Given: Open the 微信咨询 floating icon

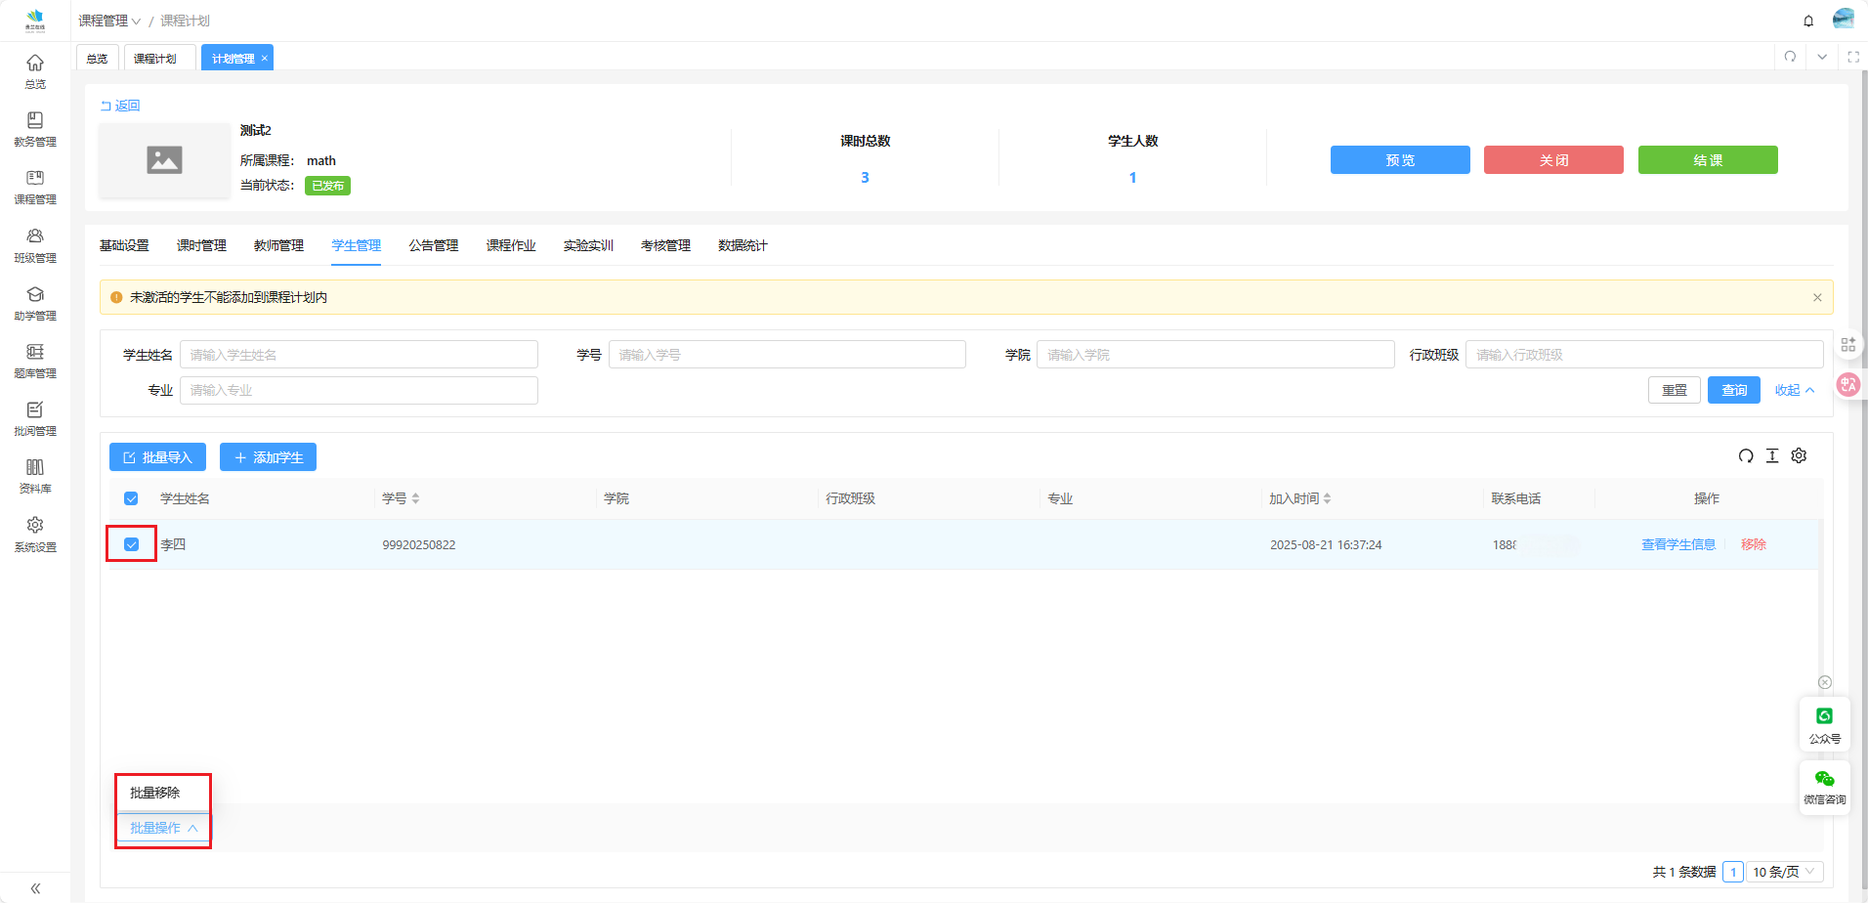Looking at the screenshot, I should 1824,787.
